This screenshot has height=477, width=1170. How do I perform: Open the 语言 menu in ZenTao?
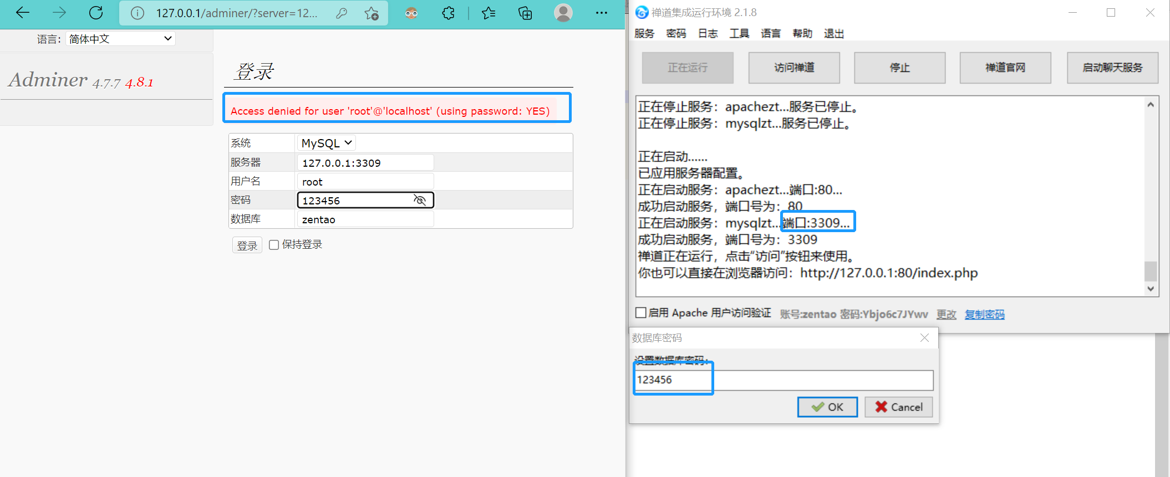point(771,34)
